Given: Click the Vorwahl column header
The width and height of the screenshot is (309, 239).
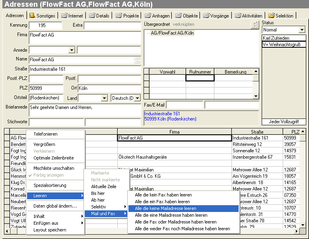Looking at the screenshot, I should click(167, 72).
